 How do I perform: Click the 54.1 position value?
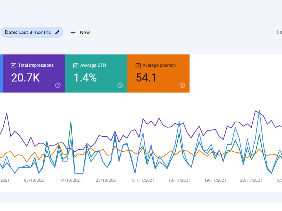click(146, 78)
